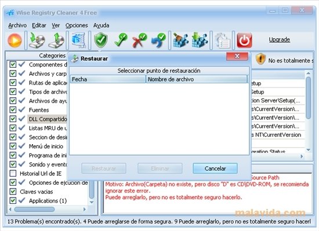Click category list scroll left arrow
This screenshot has width=319, height=231.
click(x=10, y=209)
